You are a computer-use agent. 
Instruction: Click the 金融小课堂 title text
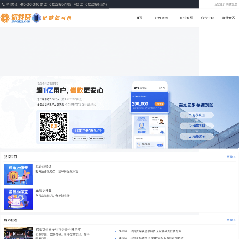44,190
